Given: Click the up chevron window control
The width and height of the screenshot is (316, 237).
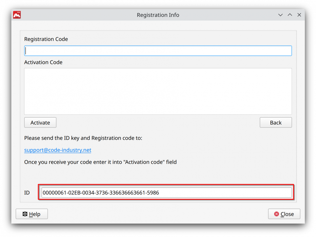Looking at the screenshot, I should point(290,15).
